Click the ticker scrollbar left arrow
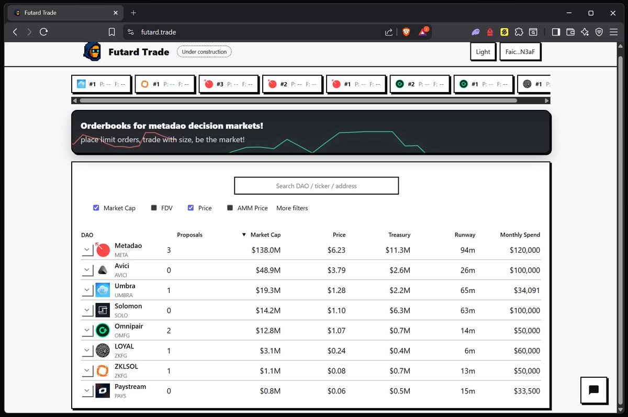 click(x=74, y=100)
